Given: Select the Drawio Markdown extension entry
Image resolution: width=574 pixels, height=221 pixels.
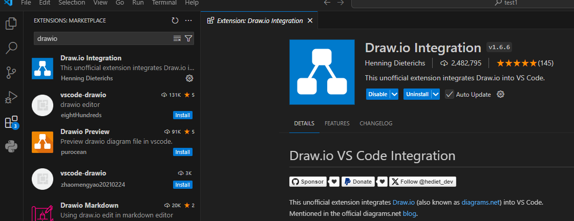Looking at the screenshot, I should (112, 210).
